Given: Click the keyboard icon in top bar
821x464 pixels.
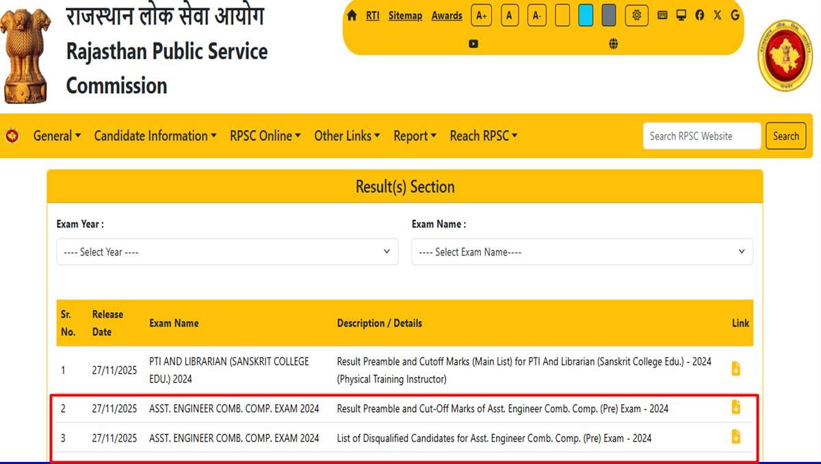Looking at the screenshot, I should coord(662,15).
